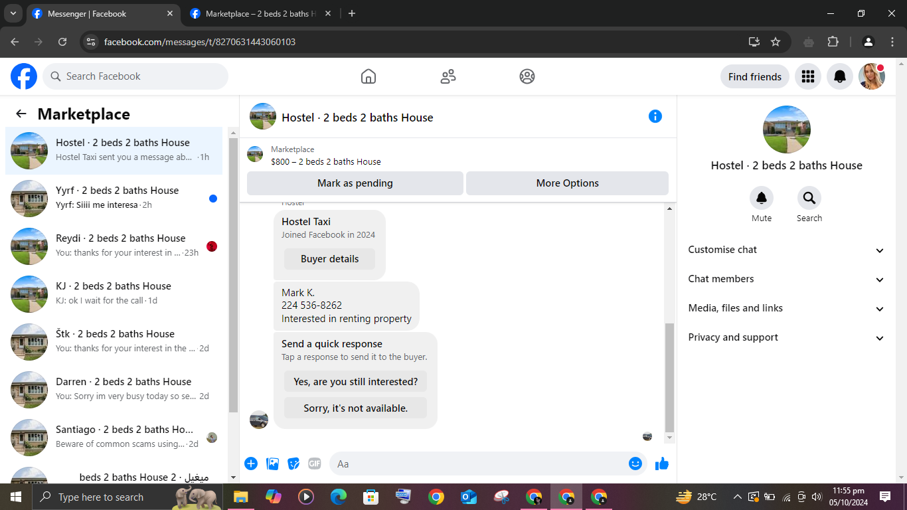Screen dimensions: 907x510
Task: Show hidden system tray icons
Action: 737,497
